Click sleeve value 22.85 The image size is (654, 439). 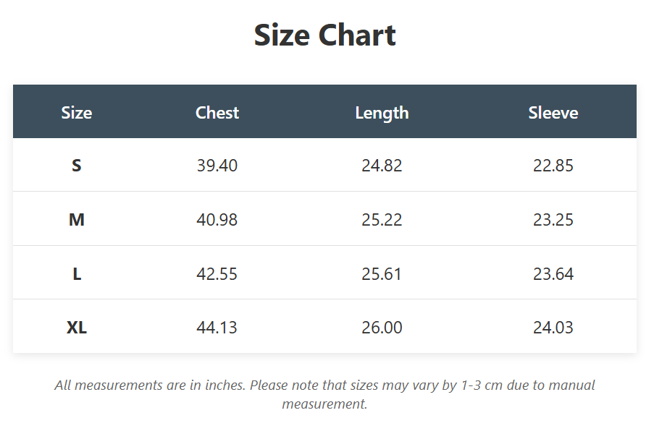click(x=553, y=166)
